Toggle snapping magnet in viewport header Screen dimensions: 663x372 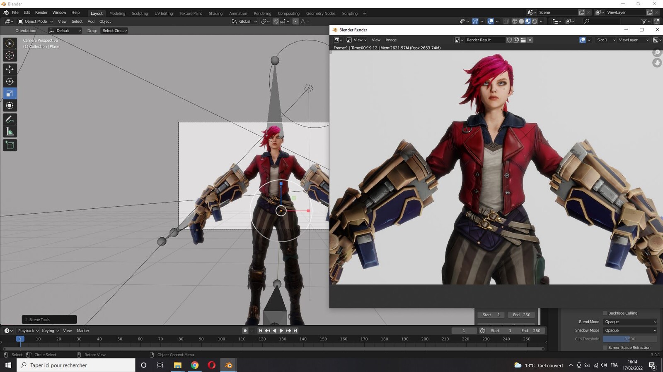(x=276, y=21)
